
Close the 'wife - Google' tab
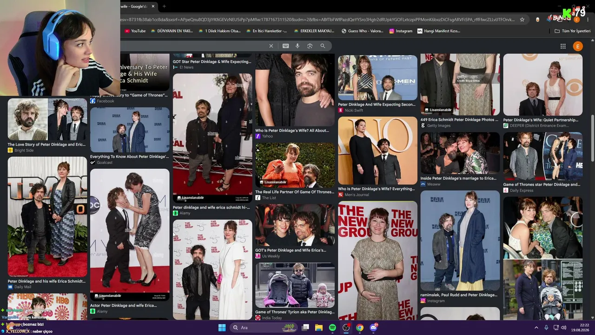152,7
